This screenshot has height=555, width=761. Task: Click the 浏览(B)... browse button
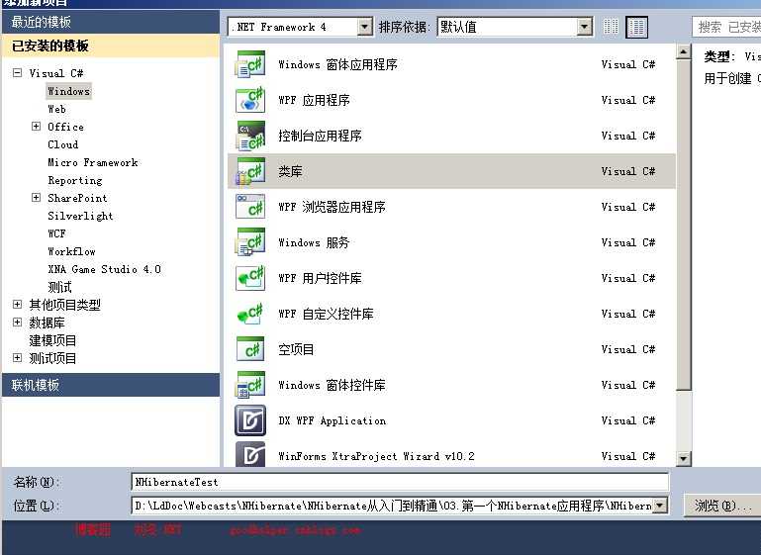tap(722, 506)
